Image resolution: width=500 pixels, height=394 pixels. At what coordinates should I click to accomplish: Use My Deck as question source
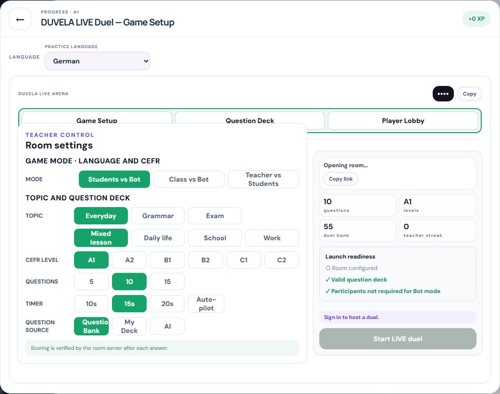(x=130, y=326)
